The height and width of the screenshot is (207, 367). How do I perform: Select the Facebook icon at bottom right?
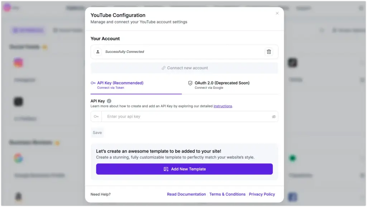pos(293,197)
